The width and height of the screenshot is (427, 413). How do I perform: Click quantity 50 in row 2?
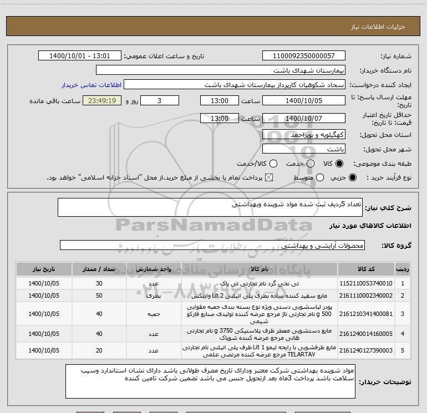click(x=99, y=295)
